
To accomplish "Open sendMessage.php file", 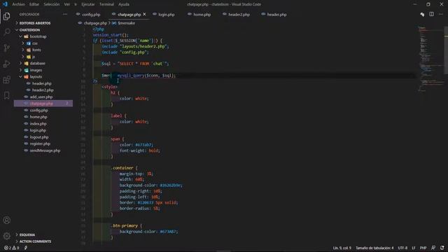I will 45,150.
